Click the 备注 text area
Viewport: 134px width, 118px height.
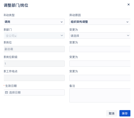point(100,95)
